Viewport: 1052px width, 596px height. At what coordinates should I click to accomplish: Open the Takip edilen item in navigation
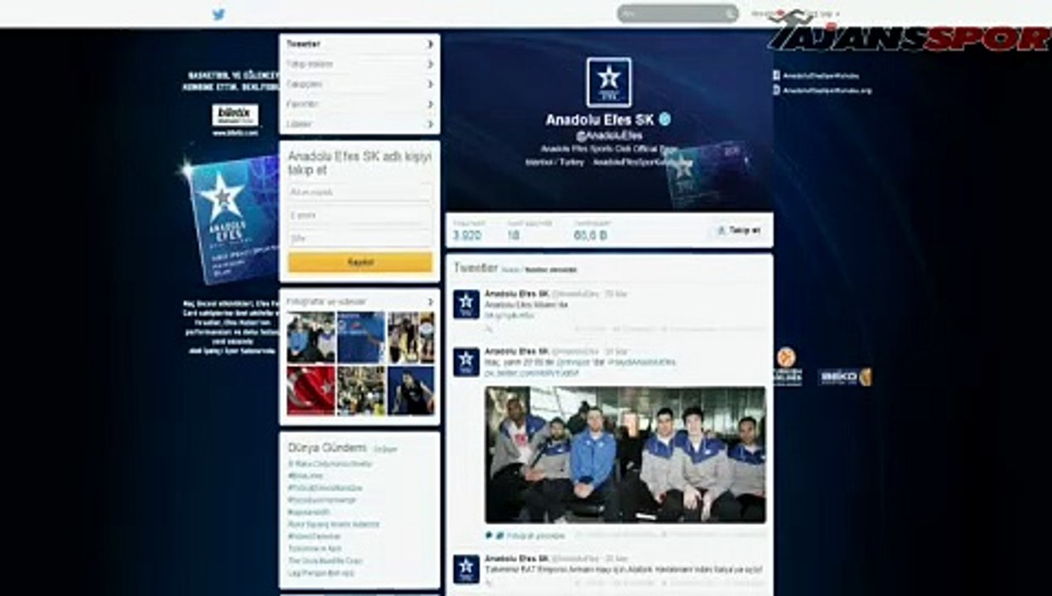coord(360,64)
